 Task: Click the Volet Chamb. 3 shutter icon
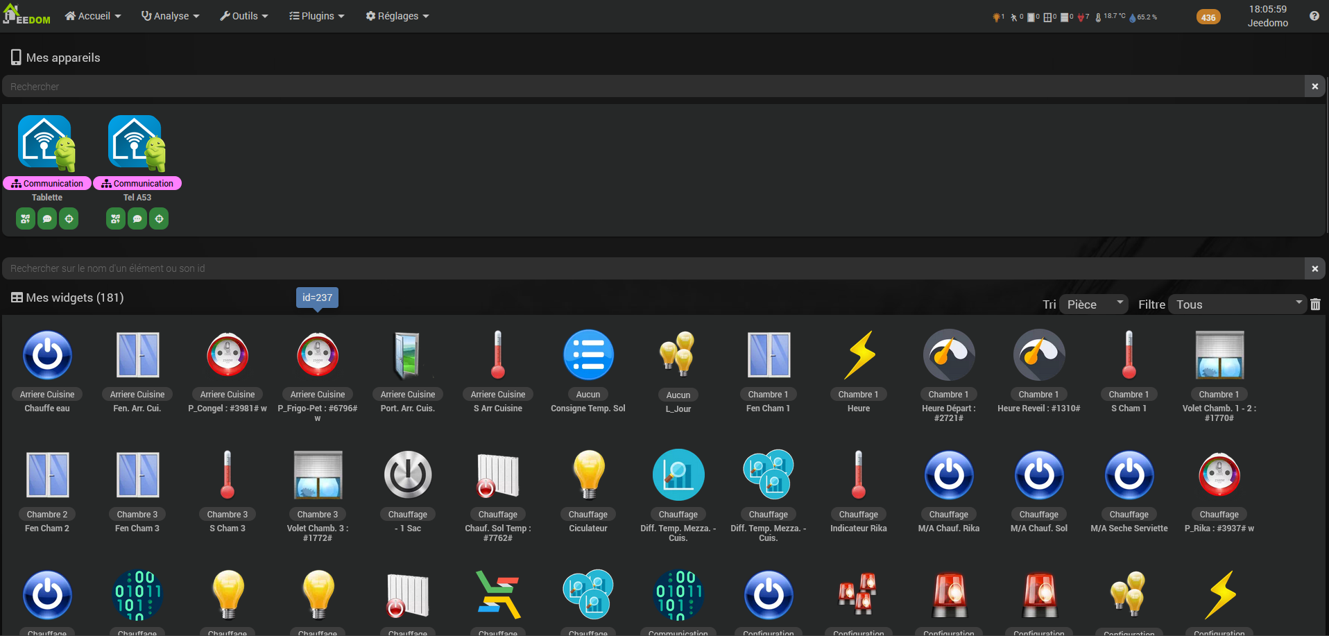click(318, 475)
